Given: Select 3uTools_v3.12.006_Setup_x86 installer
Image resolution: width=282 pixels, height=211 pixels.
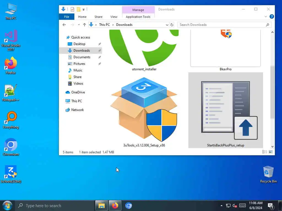Looking at the screenshot, I should pos(144,112).
